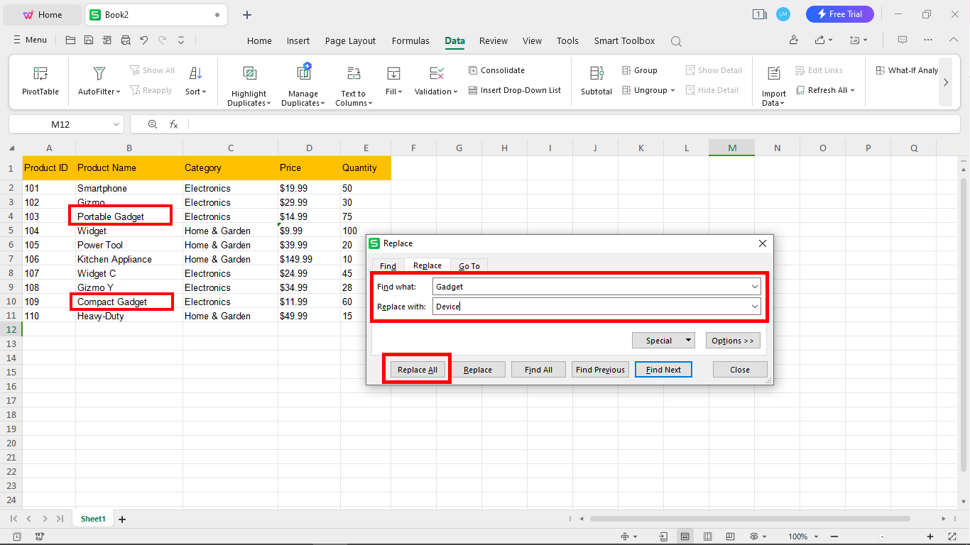Expand the Find what dropdown
The width and height of the screenshot is (970, 545).
(755, 286)
